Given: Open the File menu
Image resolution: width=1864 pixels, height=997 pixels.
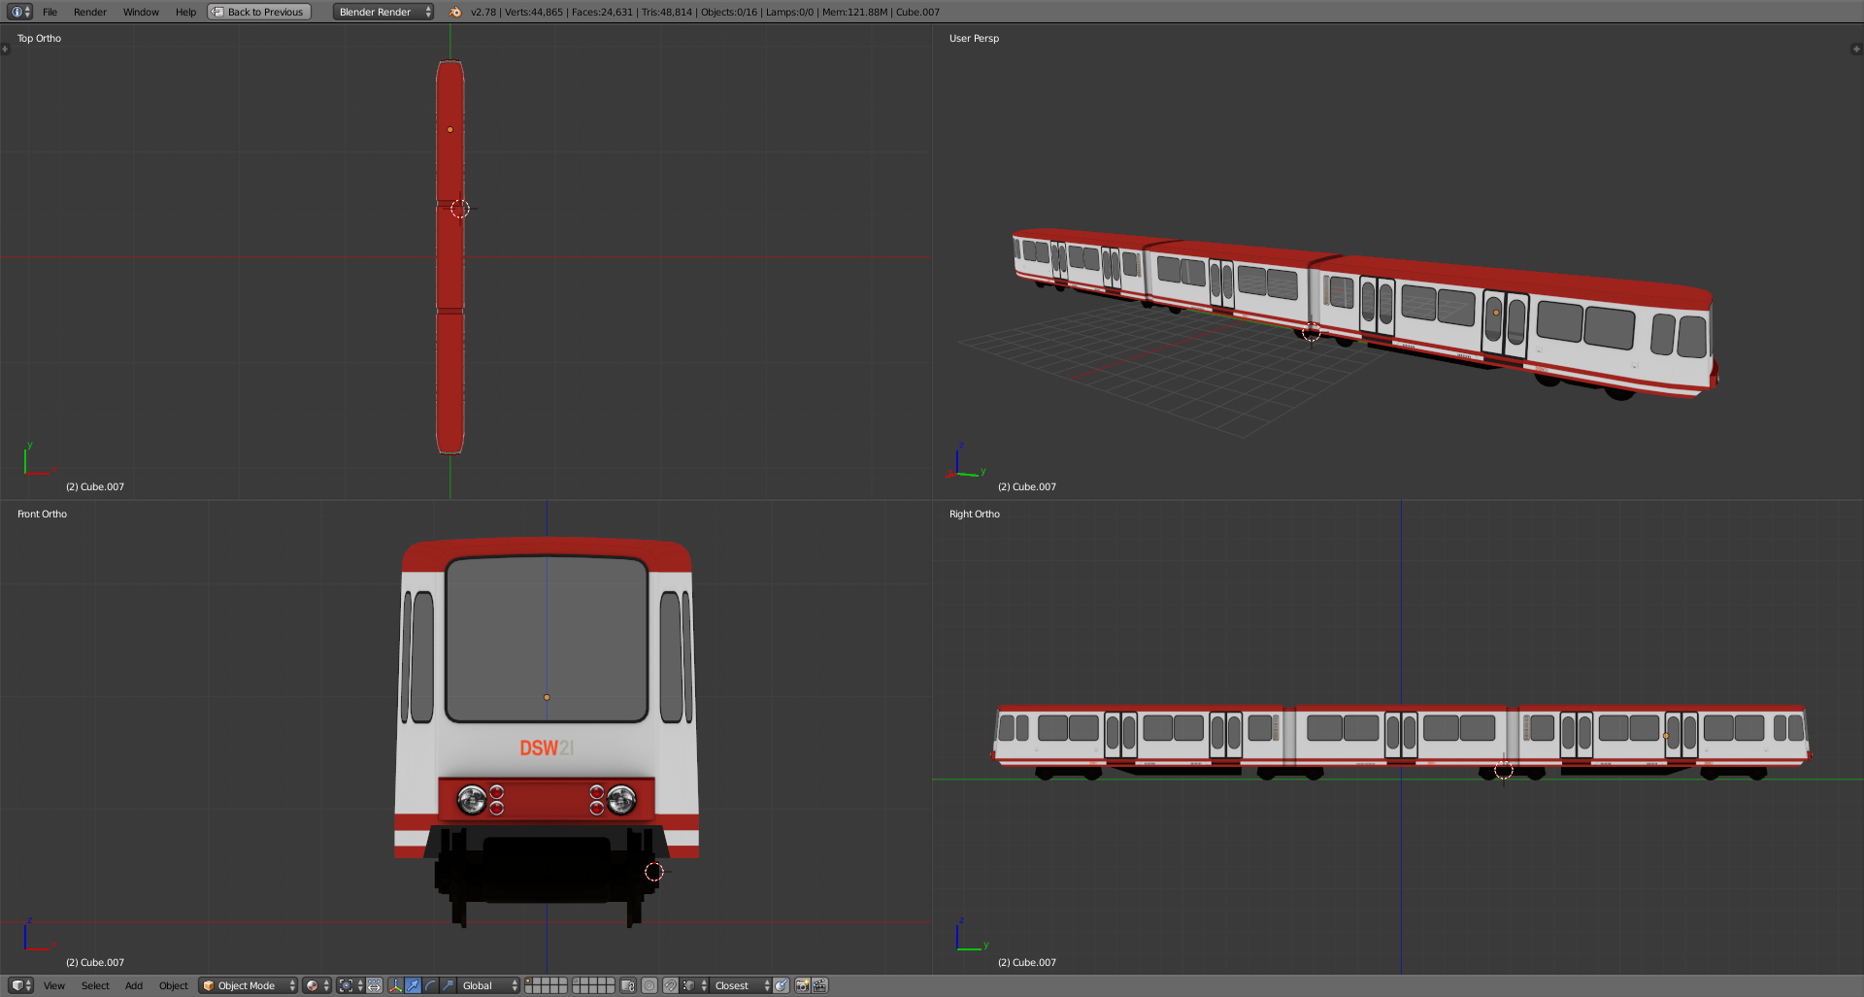Looking at the screenshot, I should (50, 12).
